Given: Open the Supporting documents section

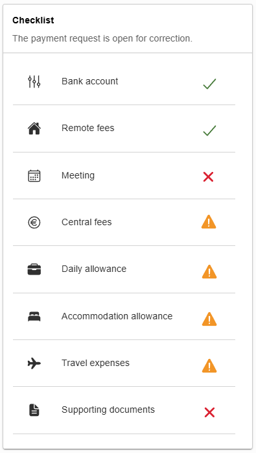Looking at the screenshot, I should 124,410.
